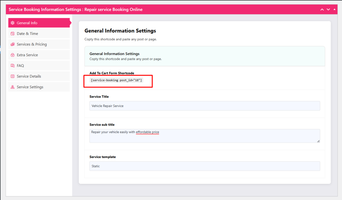Go to the Extra Service tab
The width and height of the screenshot is (342, 200).
click(39, 55)
